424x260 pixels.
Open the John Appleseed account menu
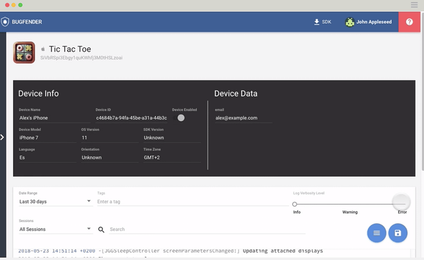pyautogui.click(x=368, y=22)
